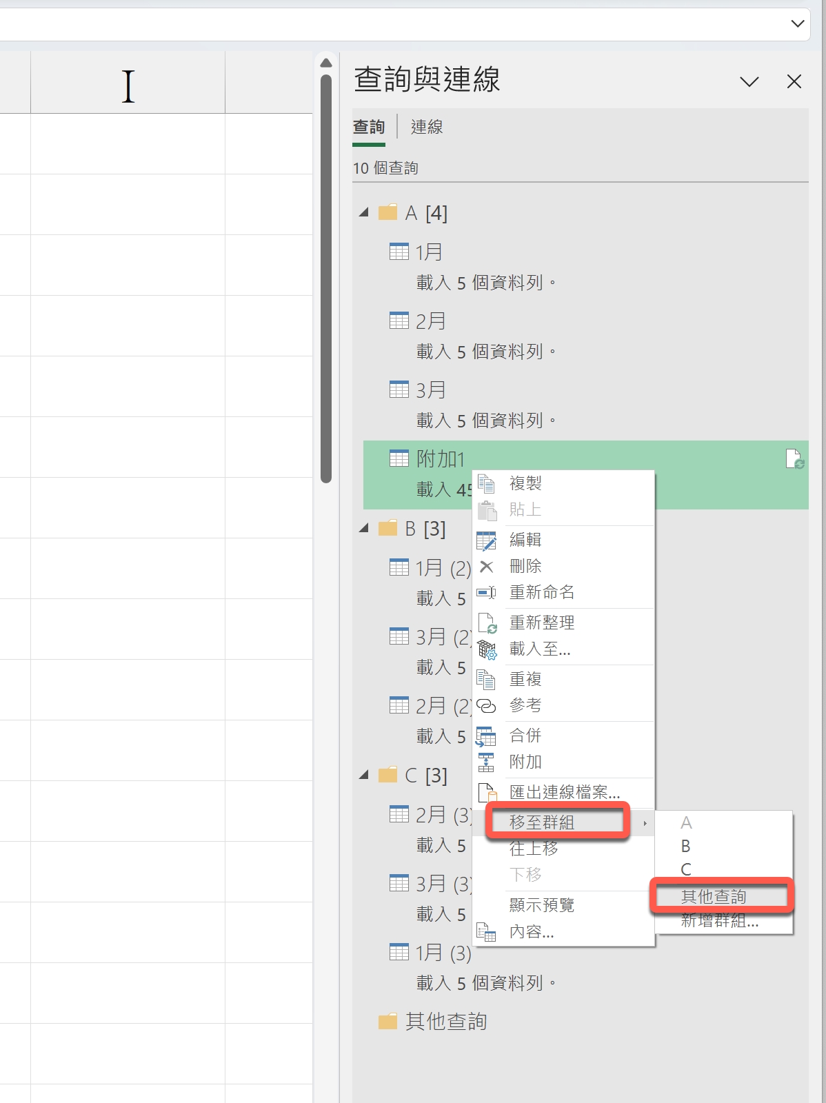The height and width of the screenshot is (1103, 826).
Task: Click the Export connection file (匯出連線檔案) icon
Action: [487, 793]
